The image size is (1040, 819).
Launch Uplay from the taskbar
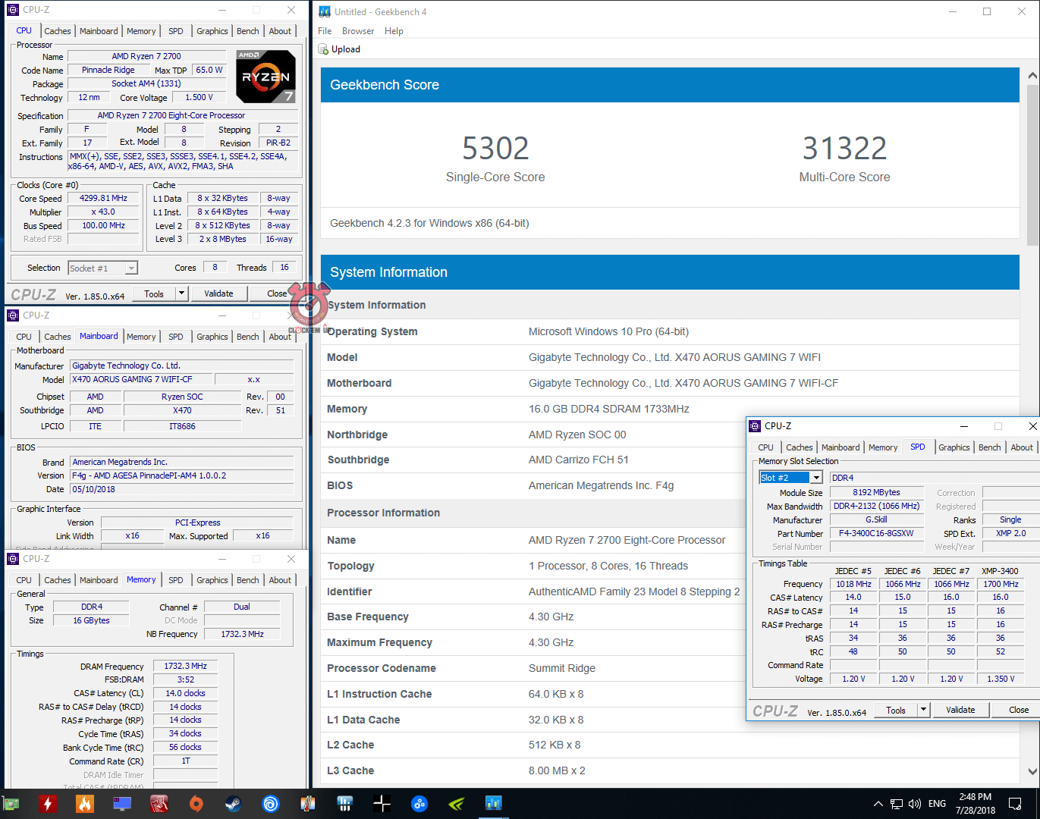[270, 804]
